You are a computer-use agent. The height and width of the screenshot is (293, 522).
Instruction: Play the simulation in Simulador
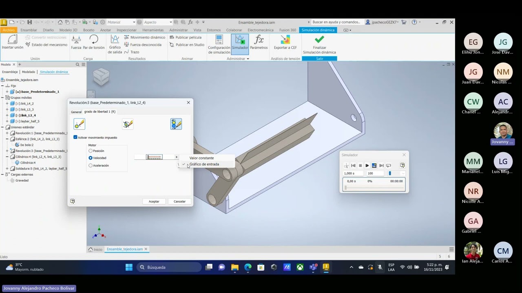367,166
